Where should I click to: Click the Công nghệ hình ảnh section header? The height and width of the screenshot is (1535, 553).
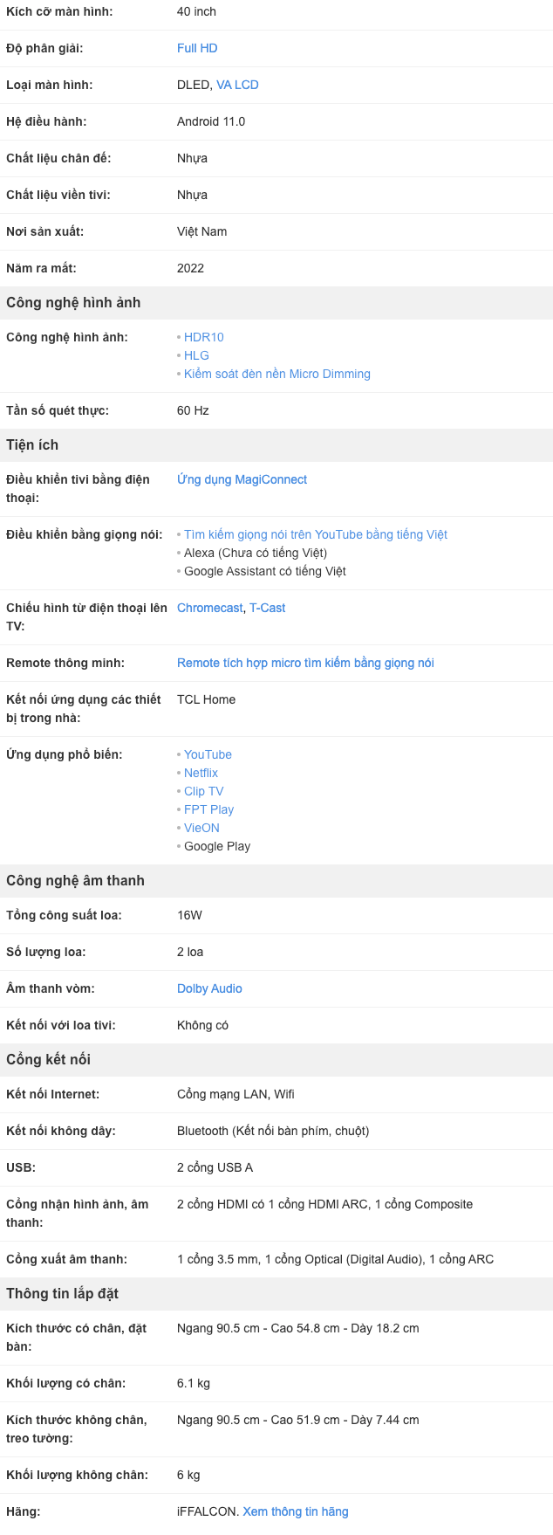click(73, 302)
